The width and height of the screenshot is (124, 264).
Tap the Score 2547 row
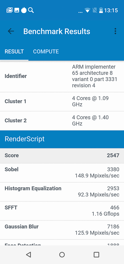tap(62, 156)
